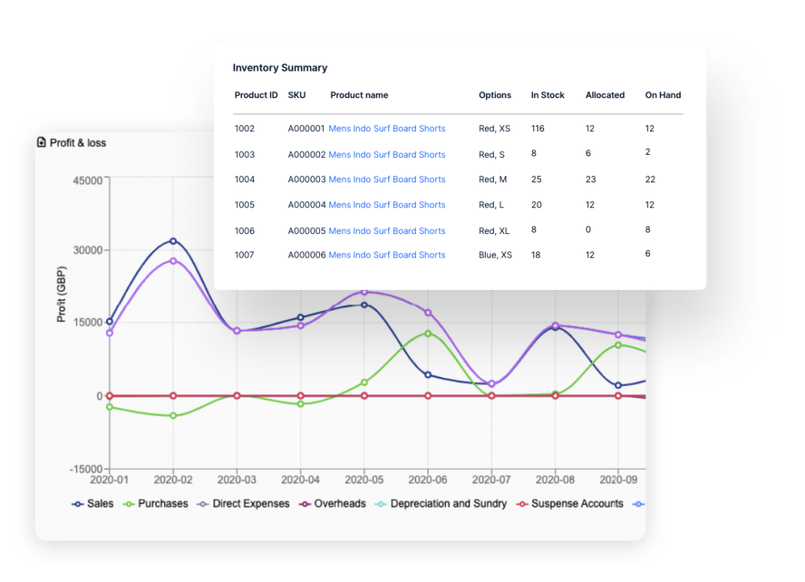Toggle the Overheads series off
Screen dimensions: 805x582
341,503
